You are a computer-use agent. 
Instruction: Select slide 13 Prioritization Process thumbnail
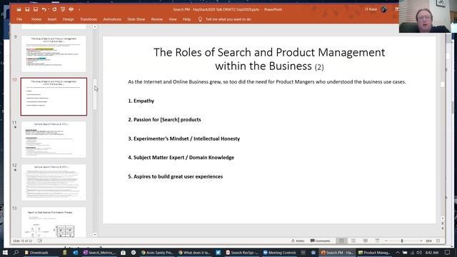(x=54, y=222)
